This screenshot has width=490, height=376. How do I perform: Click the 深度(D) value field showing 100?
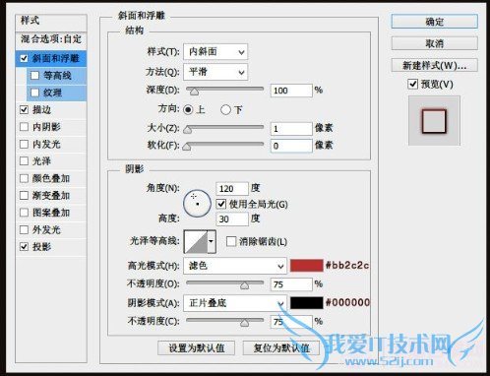[291, 91]
